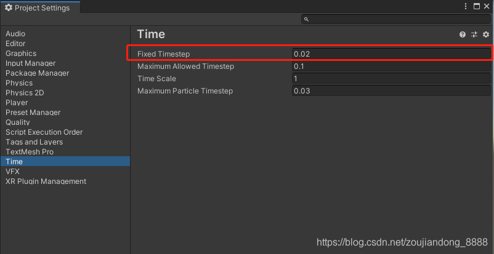Edit the Maximum Particle Timestep field
Screen dimensions: 494x254
(391, 91)
